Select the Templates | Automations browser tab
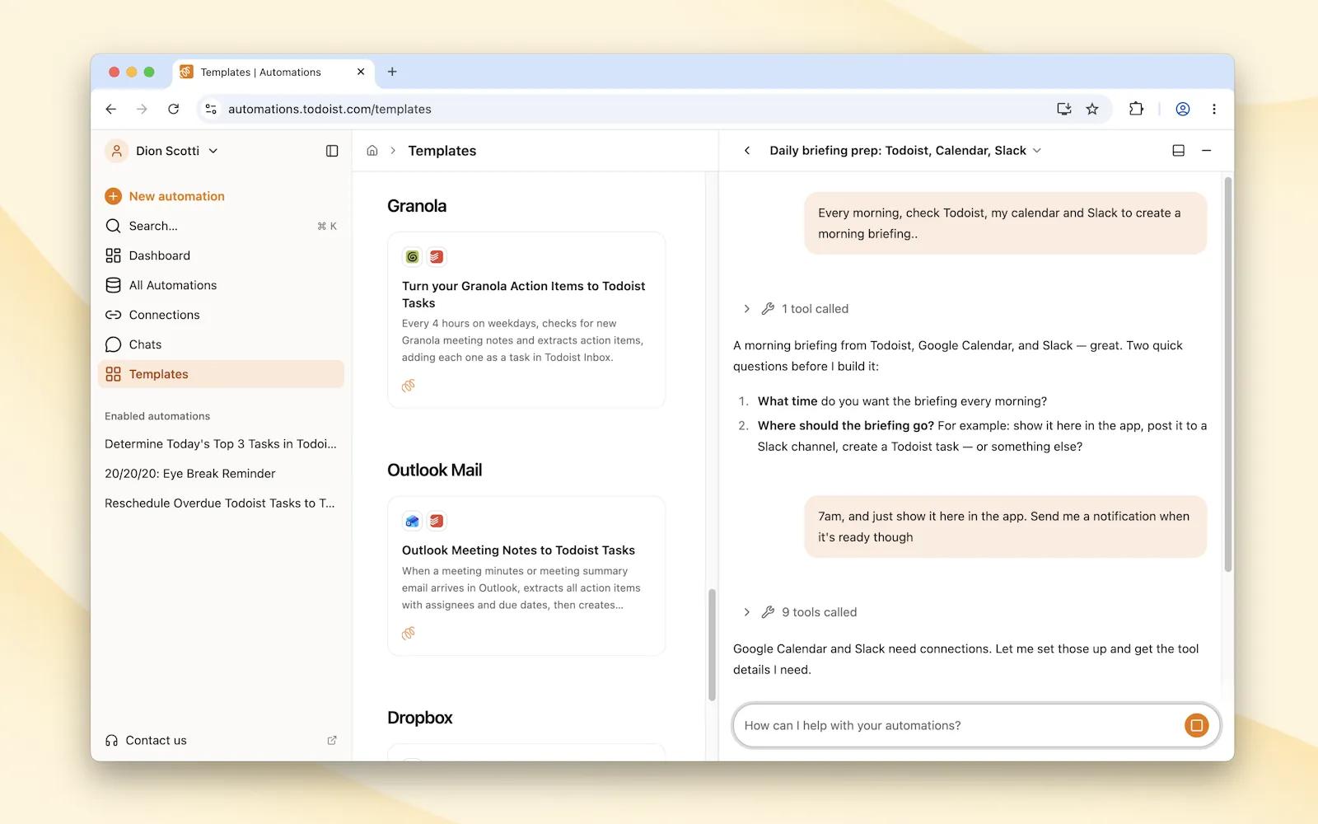 (x=273, y=72)
